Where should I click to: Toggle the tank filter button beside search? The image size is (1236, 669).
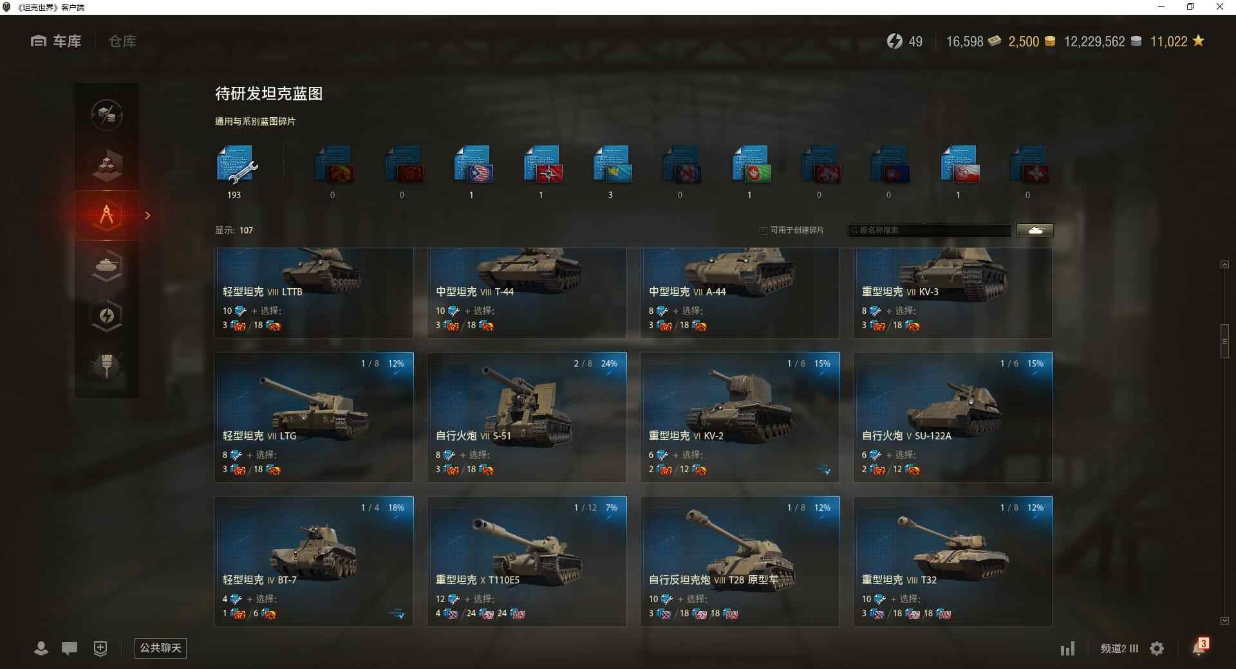click(x=1035, y=230)
